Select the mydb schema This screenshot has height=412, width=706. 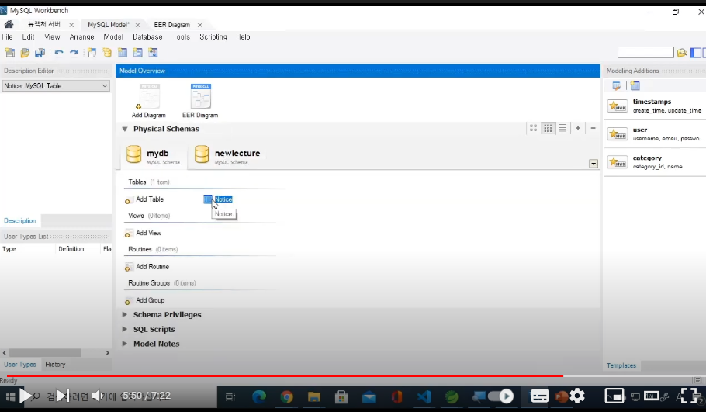pos(154,154)
